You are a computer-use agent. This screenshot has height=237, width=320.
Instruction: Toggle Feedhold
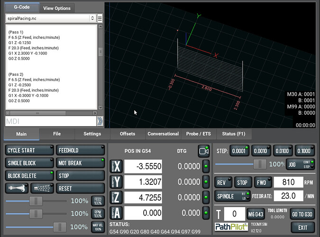81,150
